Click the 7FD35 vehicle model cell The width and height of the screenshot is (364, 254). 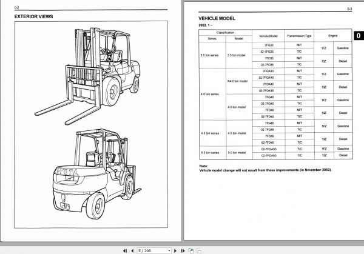point(269,58)
